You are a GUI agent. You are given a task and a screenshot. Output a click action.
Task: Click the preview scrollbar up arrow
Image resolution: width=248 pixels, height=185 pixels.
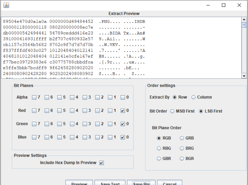pyautogui.click(x=244, y=20)
